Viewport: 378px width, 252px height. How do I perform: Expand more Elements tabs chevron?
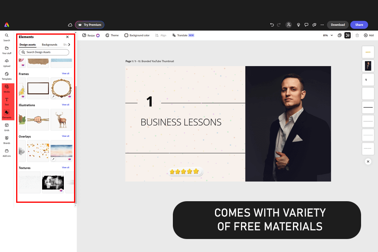[x=69, y=44]
